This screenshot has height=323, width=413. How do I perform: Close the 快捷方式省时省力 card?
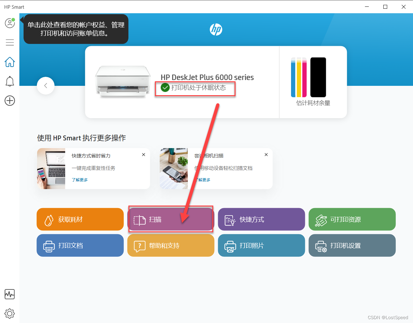click(144, 155)
